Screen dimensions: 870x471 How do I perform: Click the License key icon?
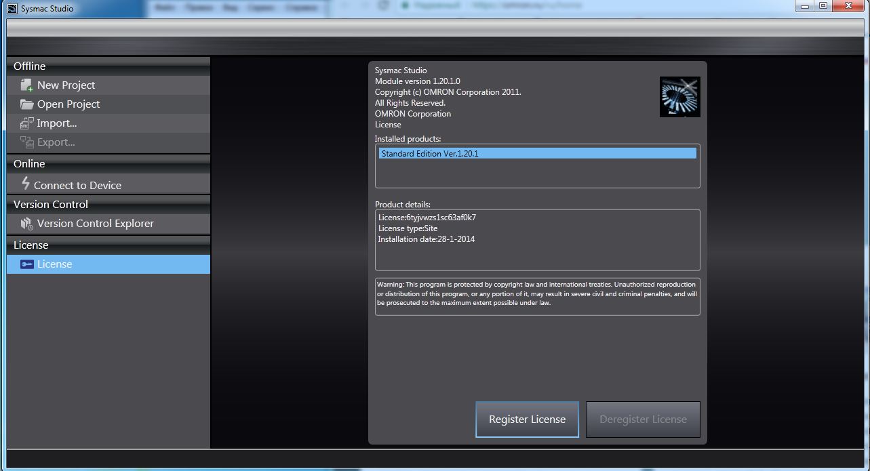coord(27,264)
